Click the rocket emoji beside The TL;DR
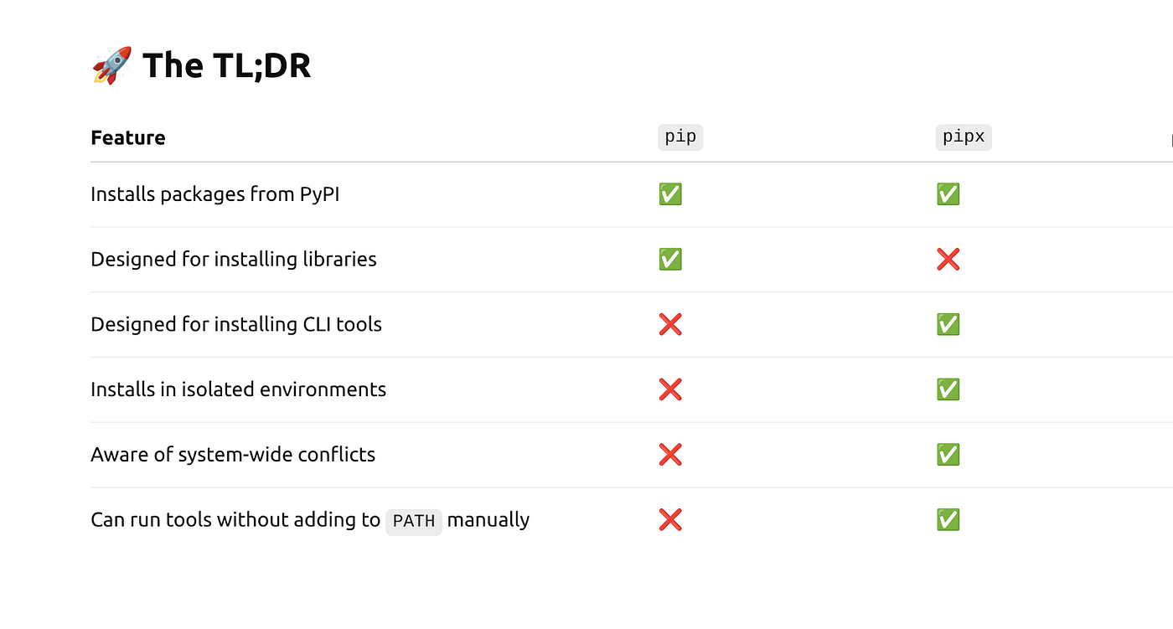 (111, 65)
